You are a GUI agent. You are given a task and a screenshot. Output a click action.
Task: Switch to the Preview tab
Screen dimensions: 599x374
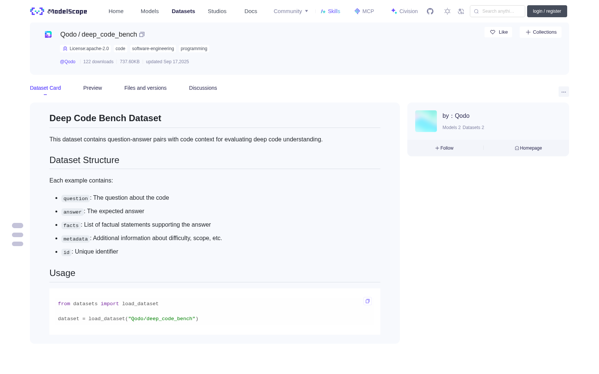coord(92,88)
